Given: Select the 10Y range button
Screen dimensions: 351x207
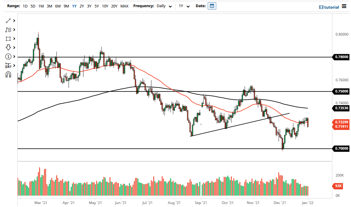Looking at the screenshot, I should click(105, 6).
